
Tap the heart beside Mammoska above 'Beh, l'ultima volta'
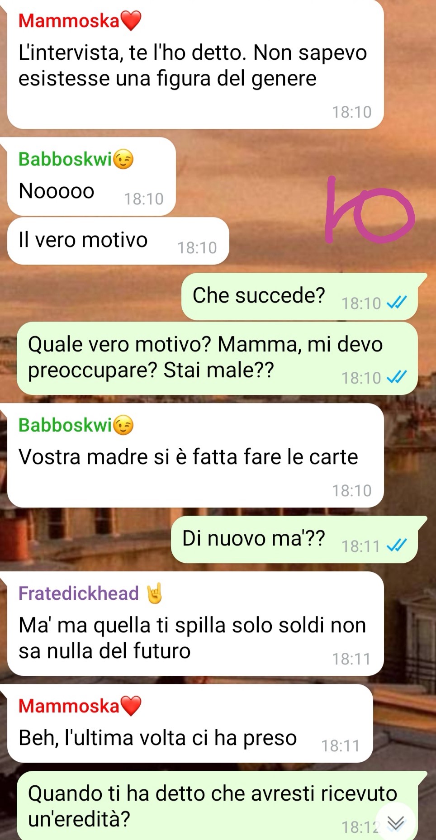[x=131, y=706]
